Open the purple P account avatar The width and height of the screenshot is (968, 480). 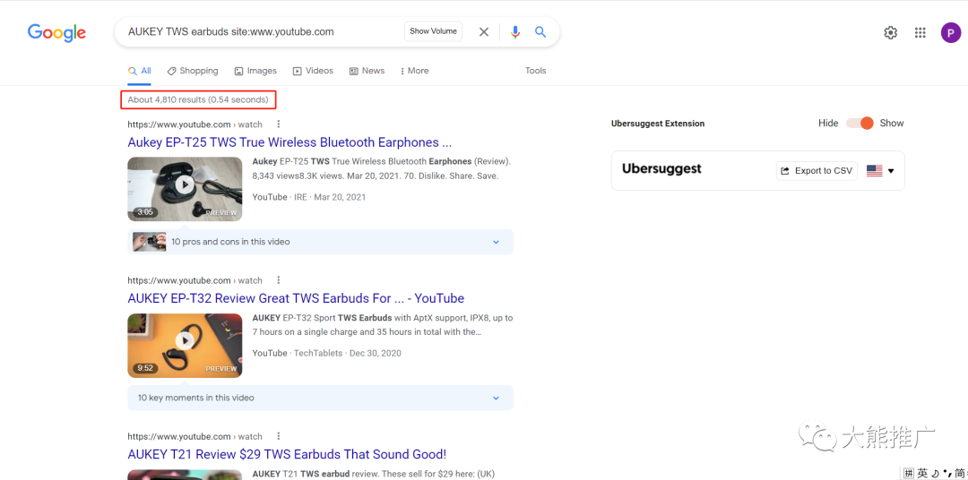tap(950, 33)
